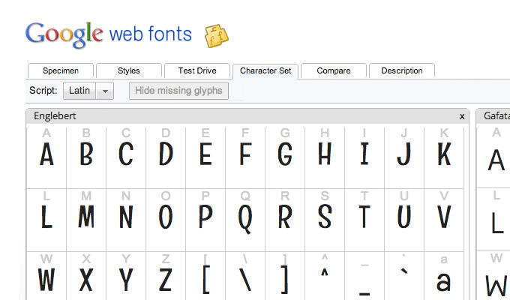Choose the H glyph cell
Screen dimensions: 510x300
(x=325, y=157)
